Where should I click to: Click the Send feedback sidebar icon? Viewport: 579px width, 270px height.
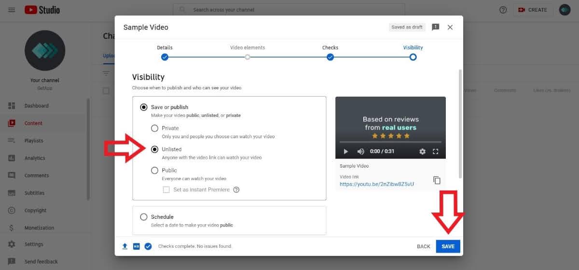click(12, 261)
